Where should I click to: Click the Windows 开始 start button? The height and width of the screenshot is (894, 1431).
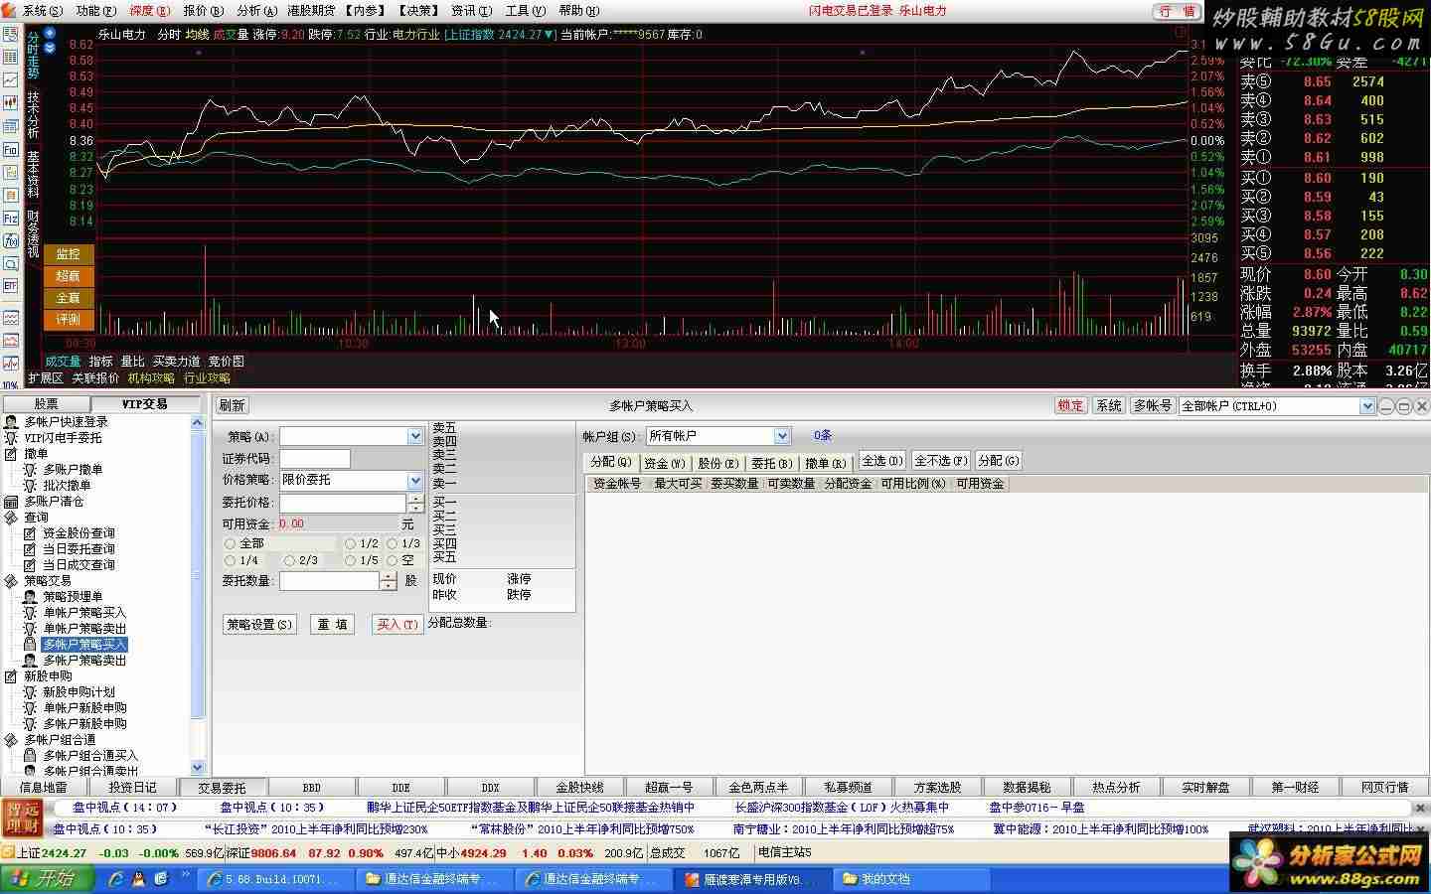pos(47,879)
